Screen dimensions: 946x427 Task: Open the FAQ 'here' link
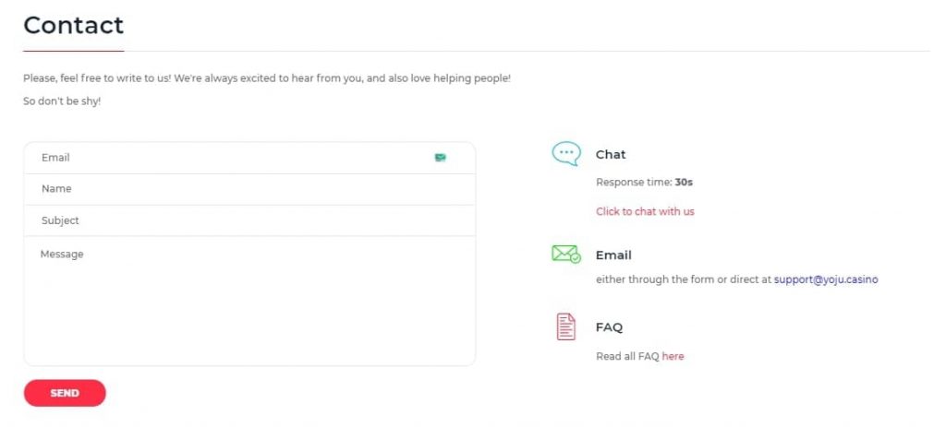[x=673, y=356]
